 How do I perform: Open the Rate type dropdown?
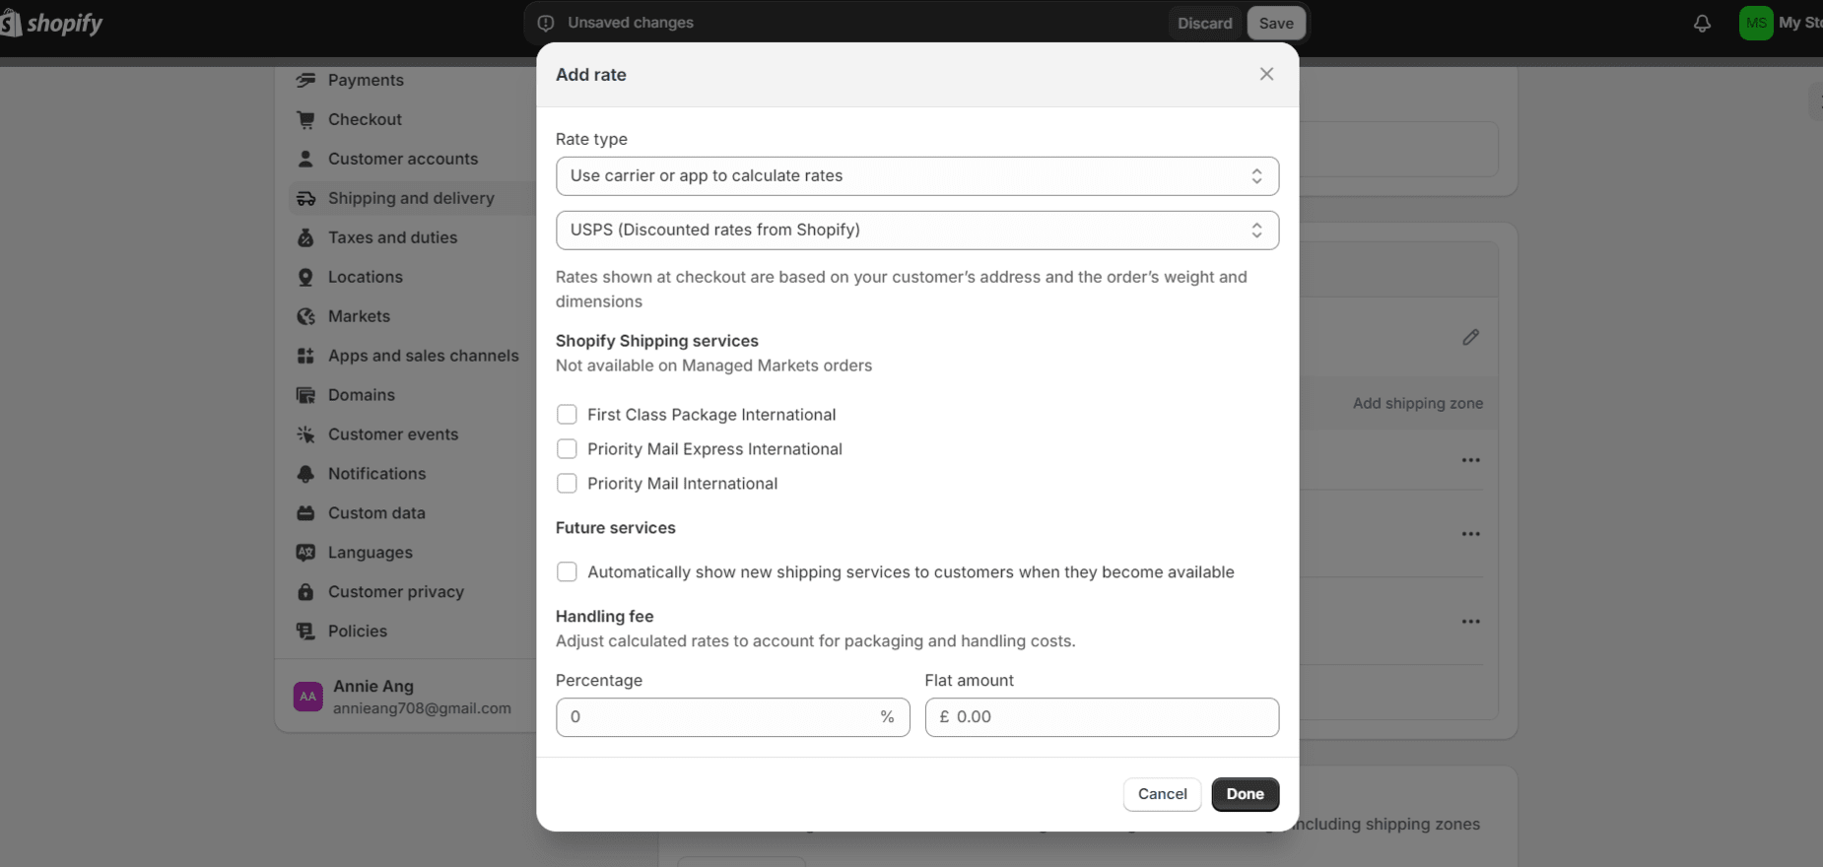[x=915, y=175]
